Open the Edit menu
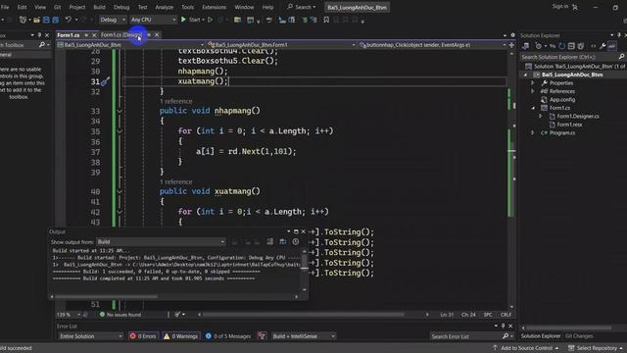 tap(22, 7)
